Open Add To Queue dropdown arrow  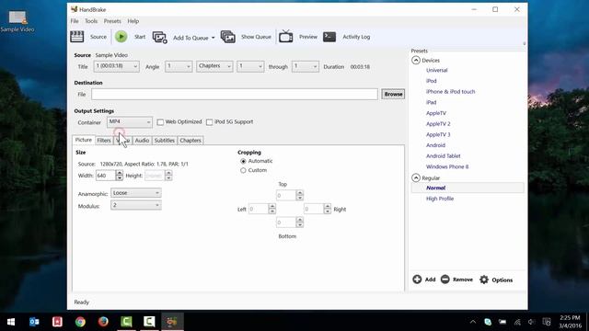coord(213,38)
